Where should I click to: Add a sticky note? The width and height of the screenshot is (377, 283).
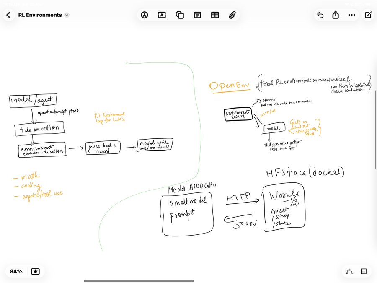(197, 15)
